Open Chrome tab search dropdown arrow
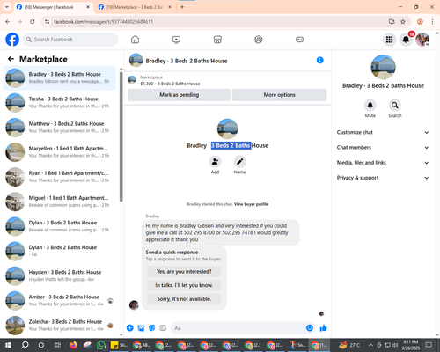The width and height of the screenshot is (440, 352). 6,7
